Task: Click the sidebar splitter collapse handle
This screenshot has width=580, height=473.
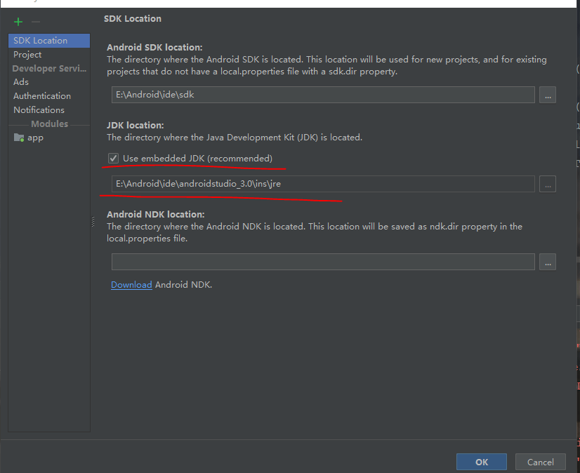Action: point(92,222)
